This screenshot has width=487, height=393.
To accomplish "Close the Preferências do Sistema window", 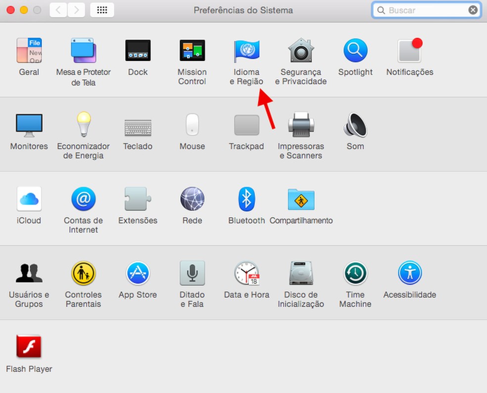I will pos(10,10).
